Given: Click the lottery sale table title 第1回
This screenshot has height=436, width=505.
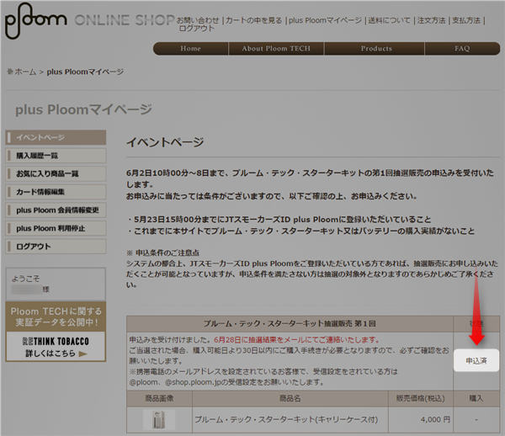Looking at the screenshot, I should 290,323.
